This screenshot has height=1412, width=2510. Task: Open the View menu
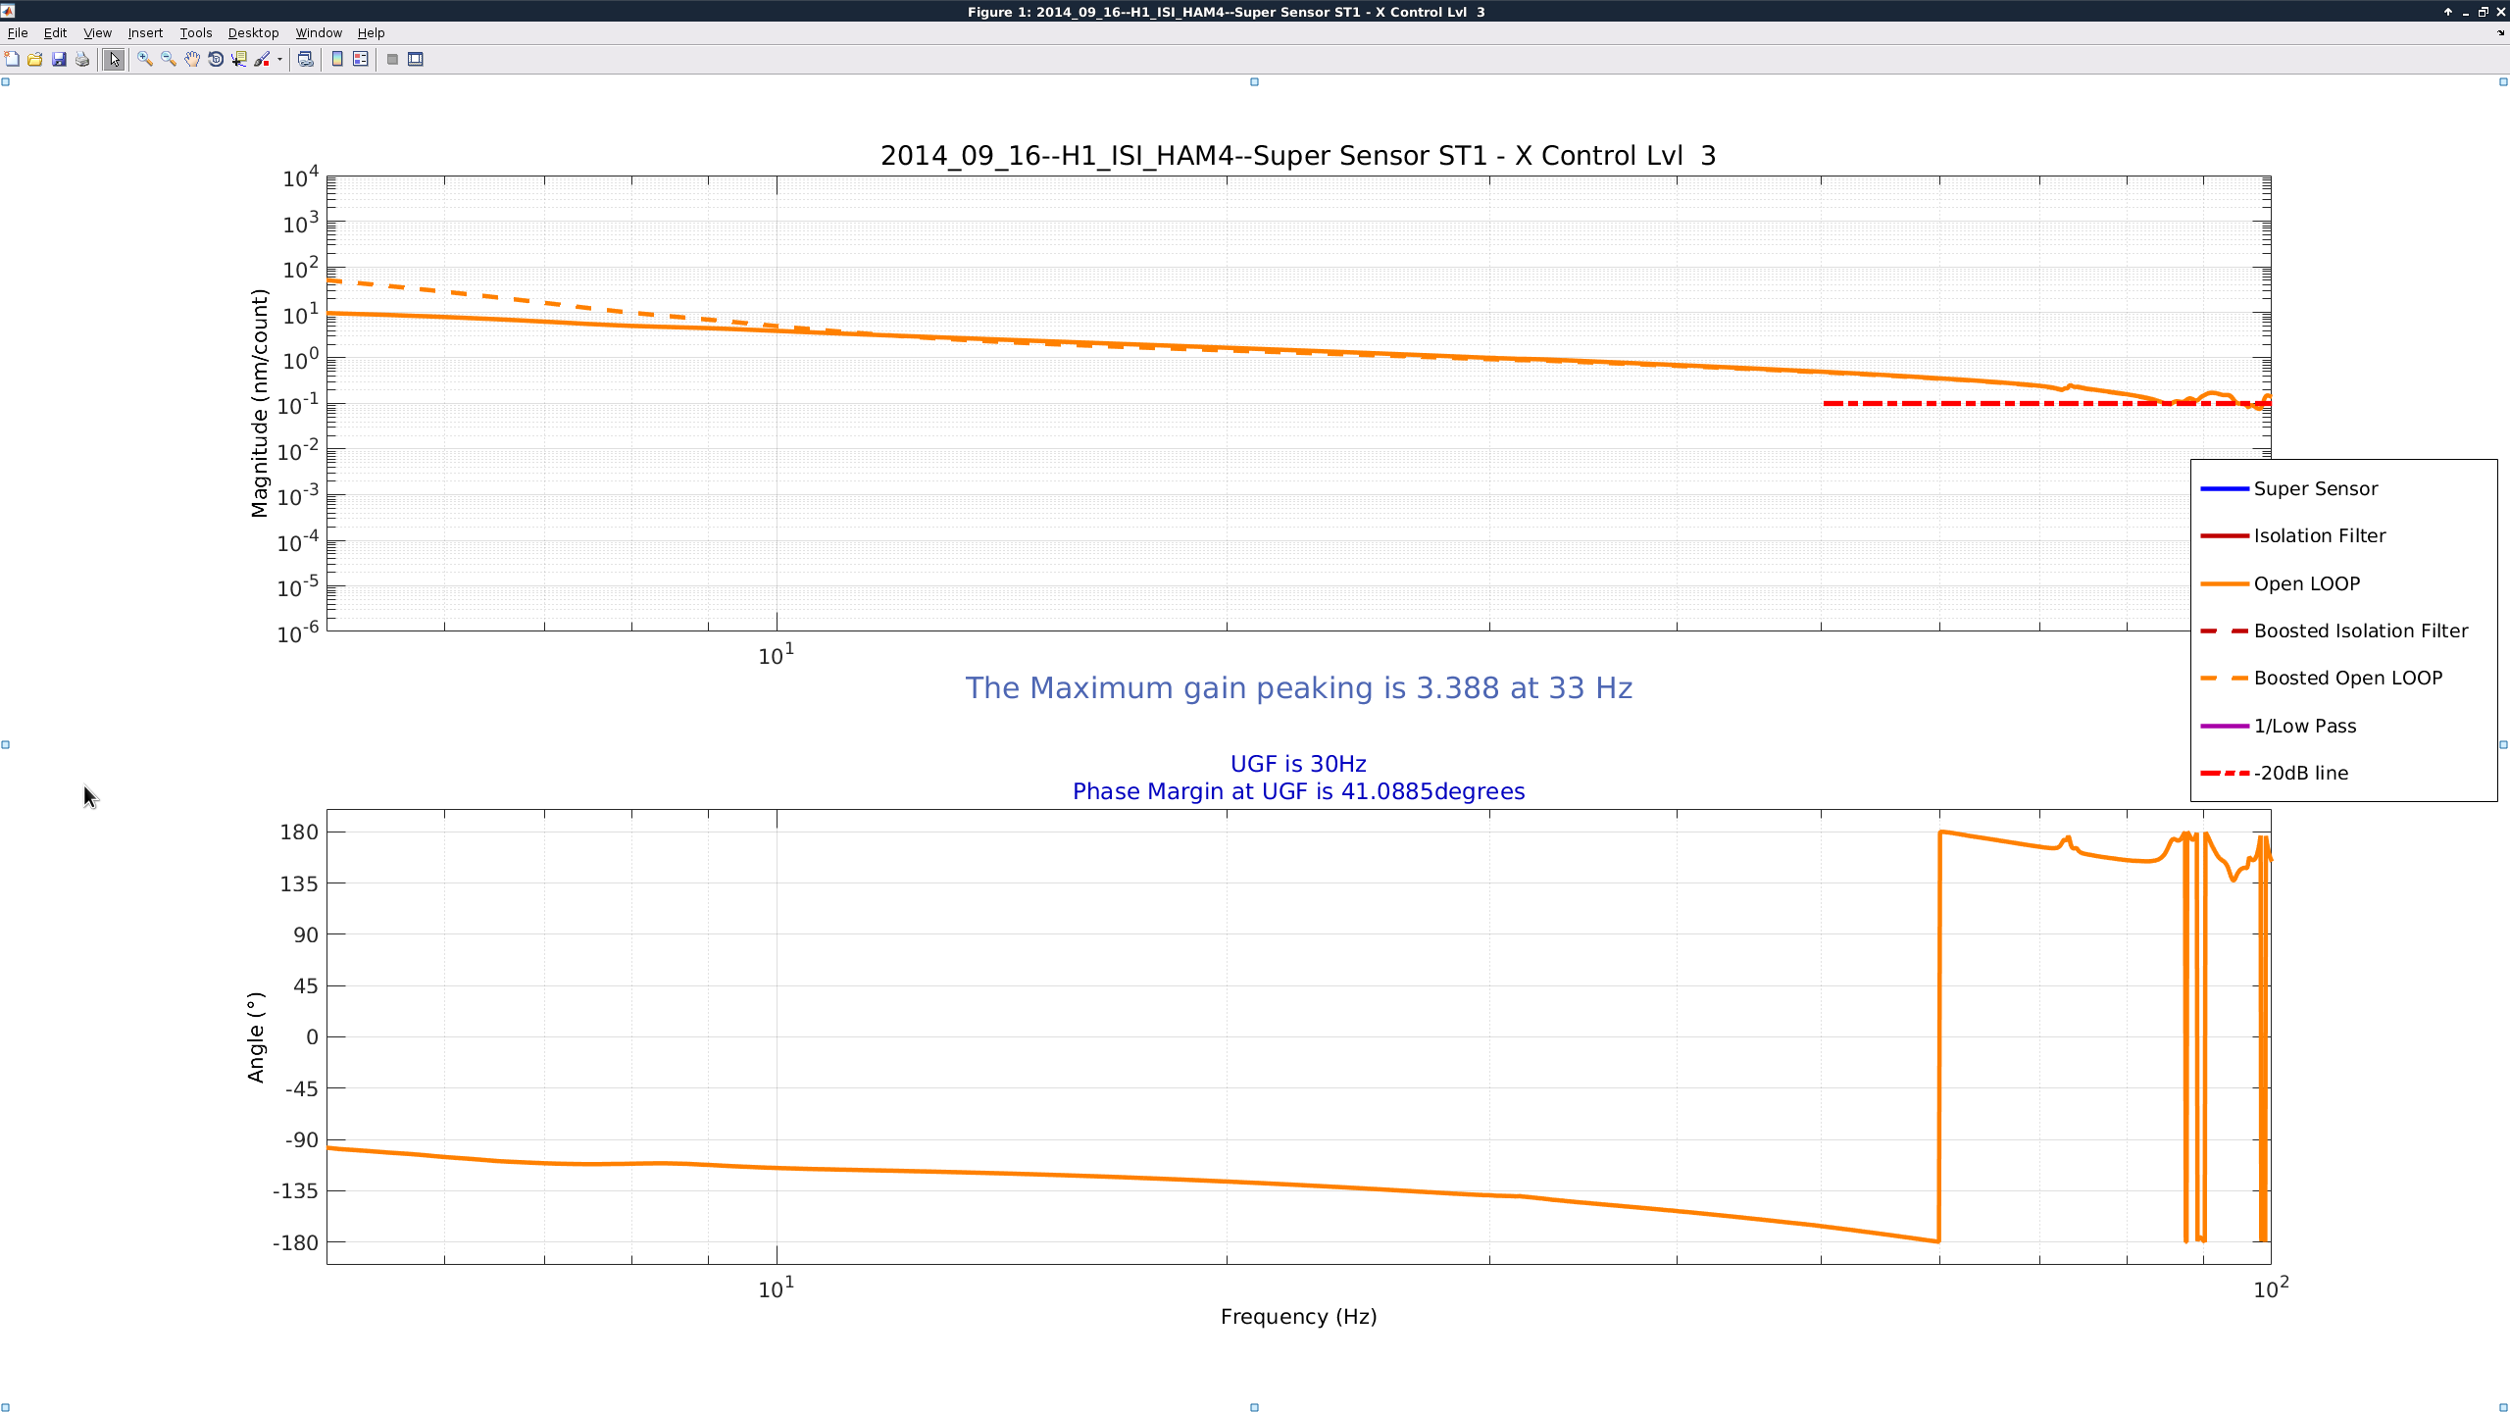click(x=97, y=32)
